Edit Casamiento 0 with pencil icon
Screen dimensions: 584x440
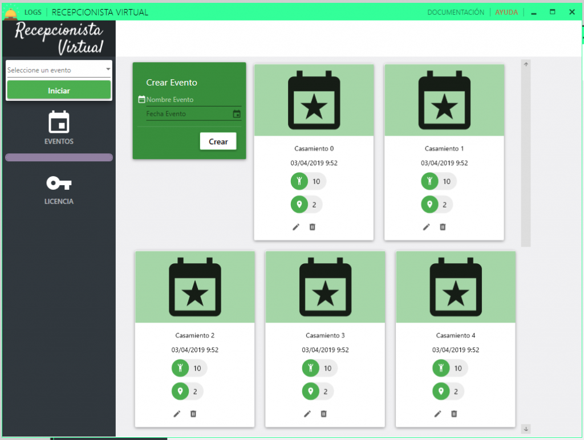296,227
